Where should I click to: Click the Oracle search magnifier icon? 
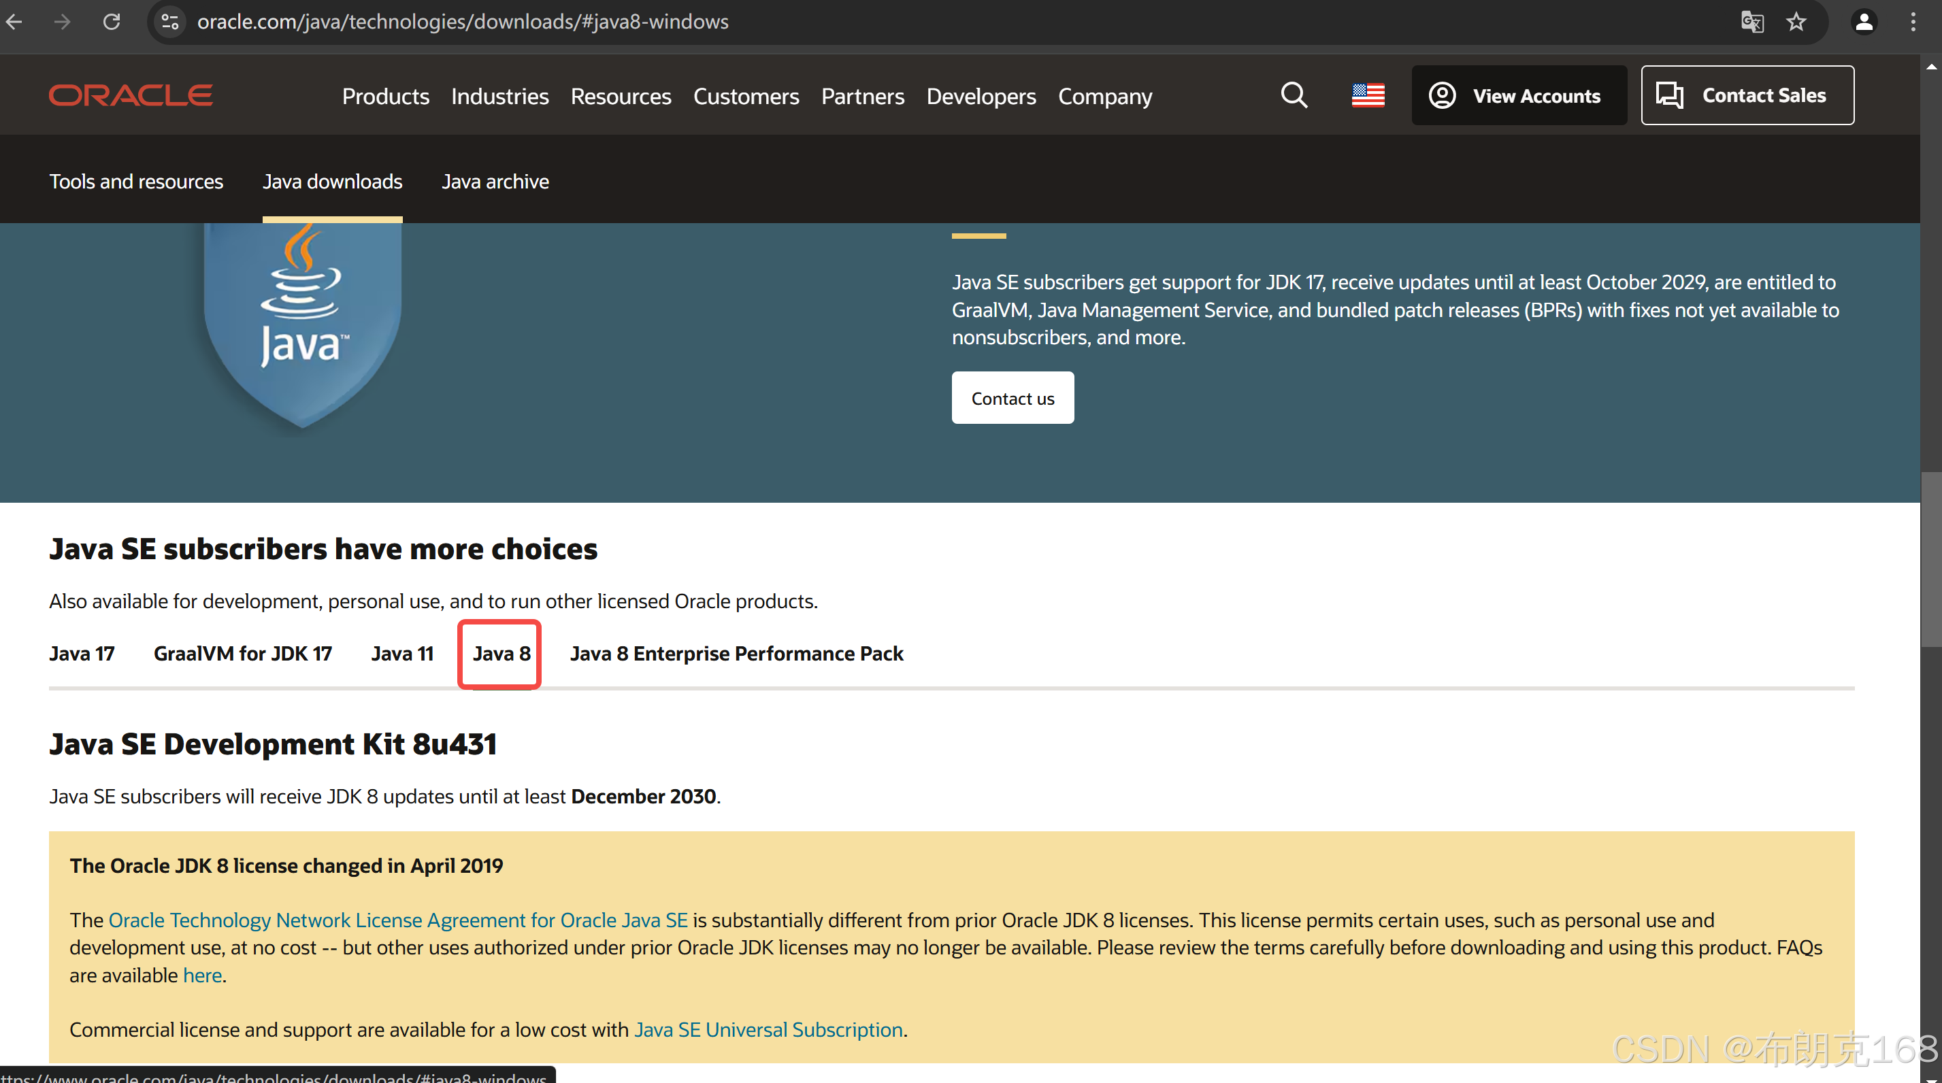[1294, 96]
